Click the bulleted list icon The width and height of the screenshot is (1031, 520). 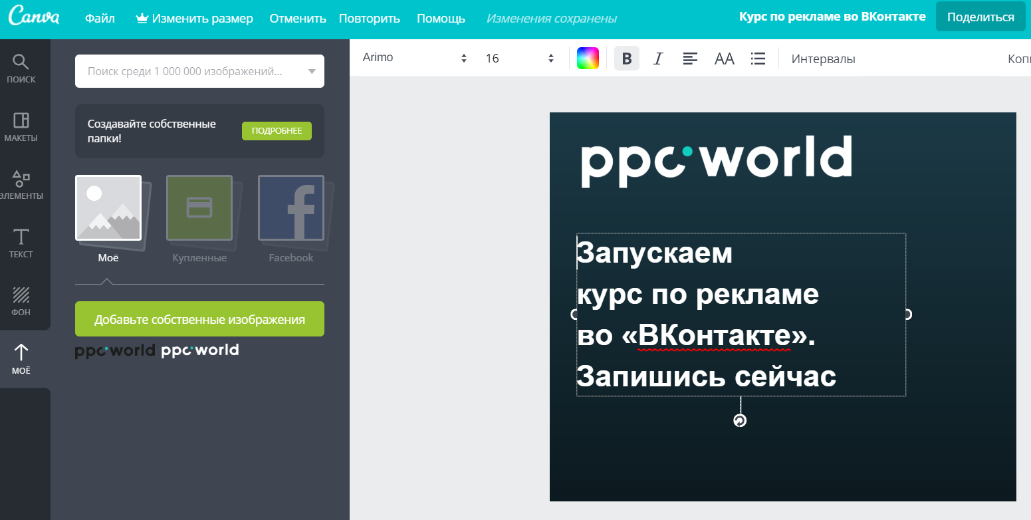pos(758,59)
